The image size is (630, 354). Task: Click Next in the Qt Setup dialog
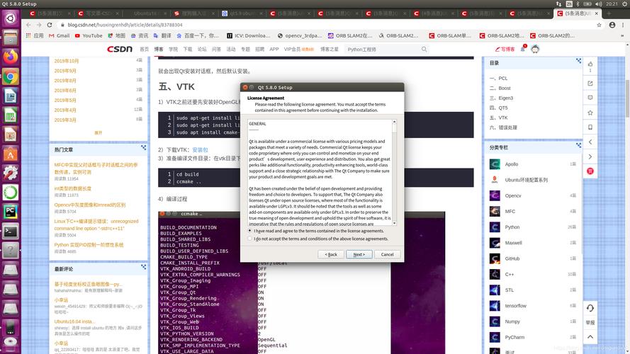pos(359,254)
